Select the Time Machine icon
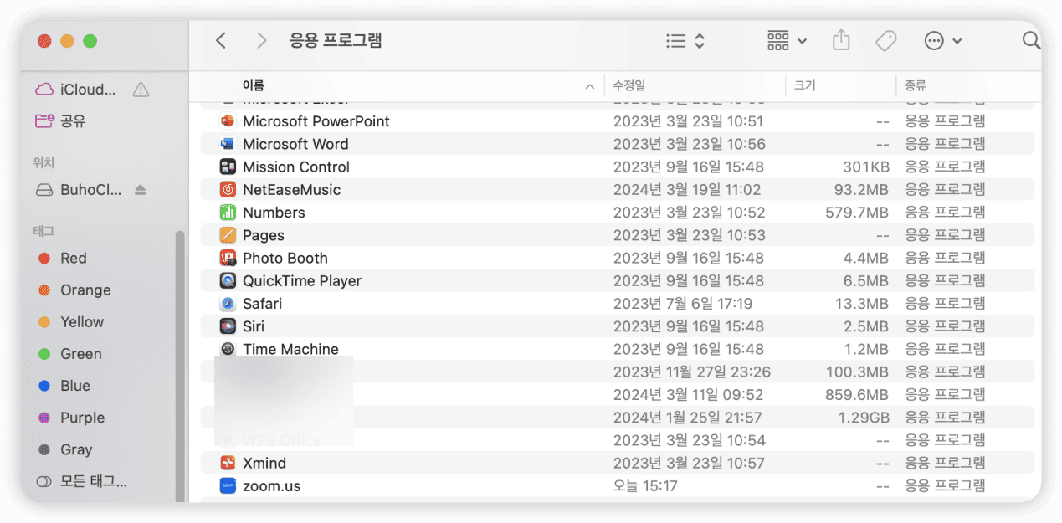 (228, 349)
